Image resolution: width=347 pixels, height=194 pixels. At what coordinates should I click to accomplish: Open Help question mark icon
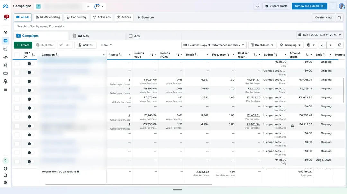point(5,161)
